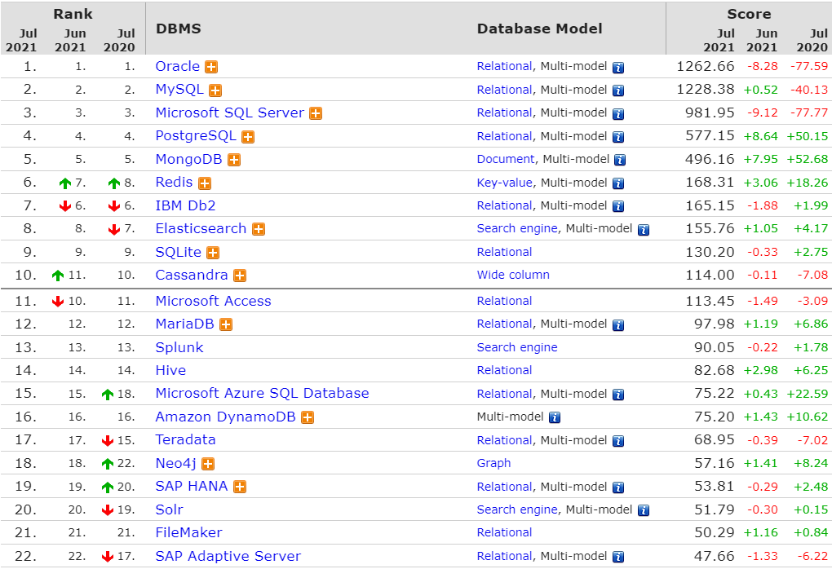Click the DBMS column header
Viewport: 832px width, 569px height.
tap(179, 29)
